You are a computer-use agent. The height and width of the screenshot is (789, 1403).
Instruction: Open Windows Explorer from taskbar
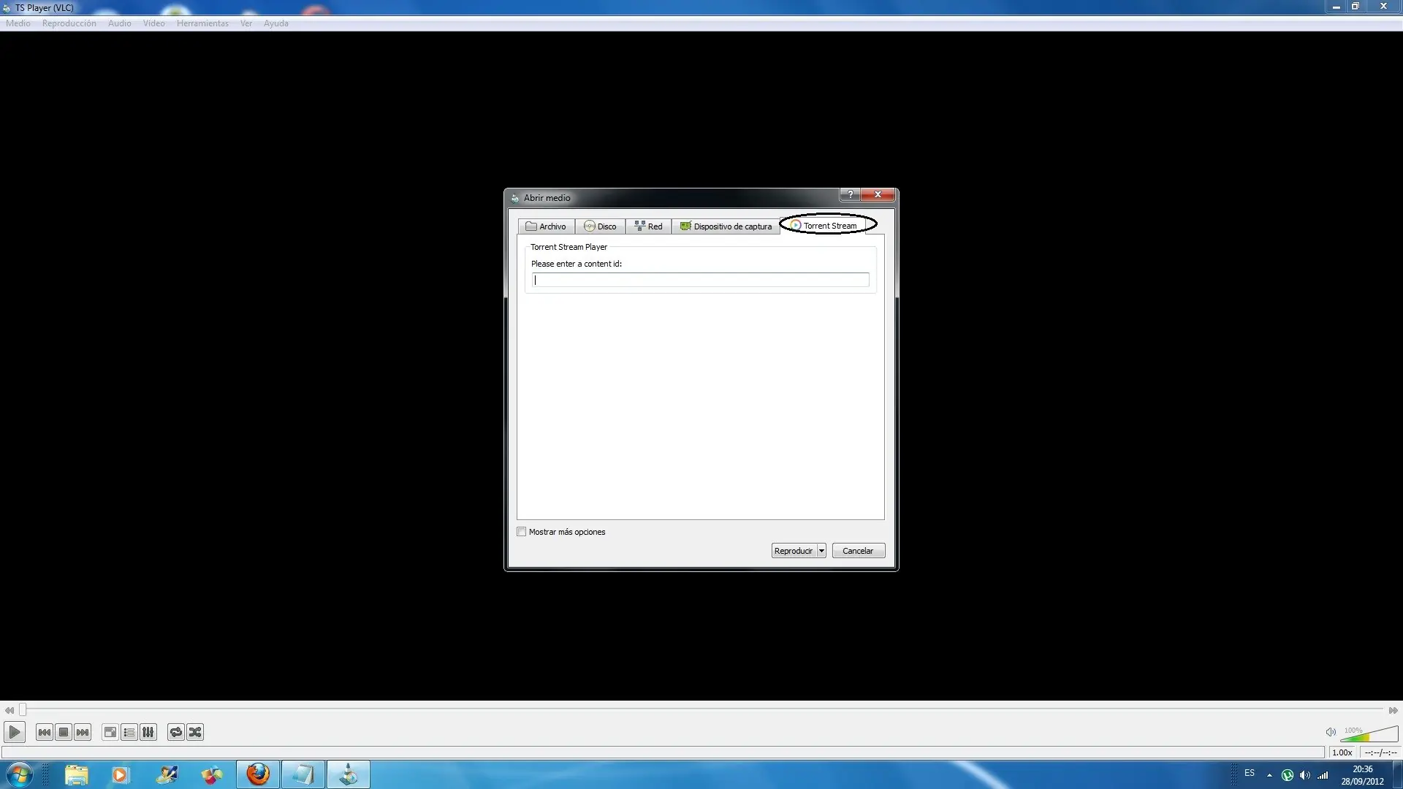pos(76,774)
